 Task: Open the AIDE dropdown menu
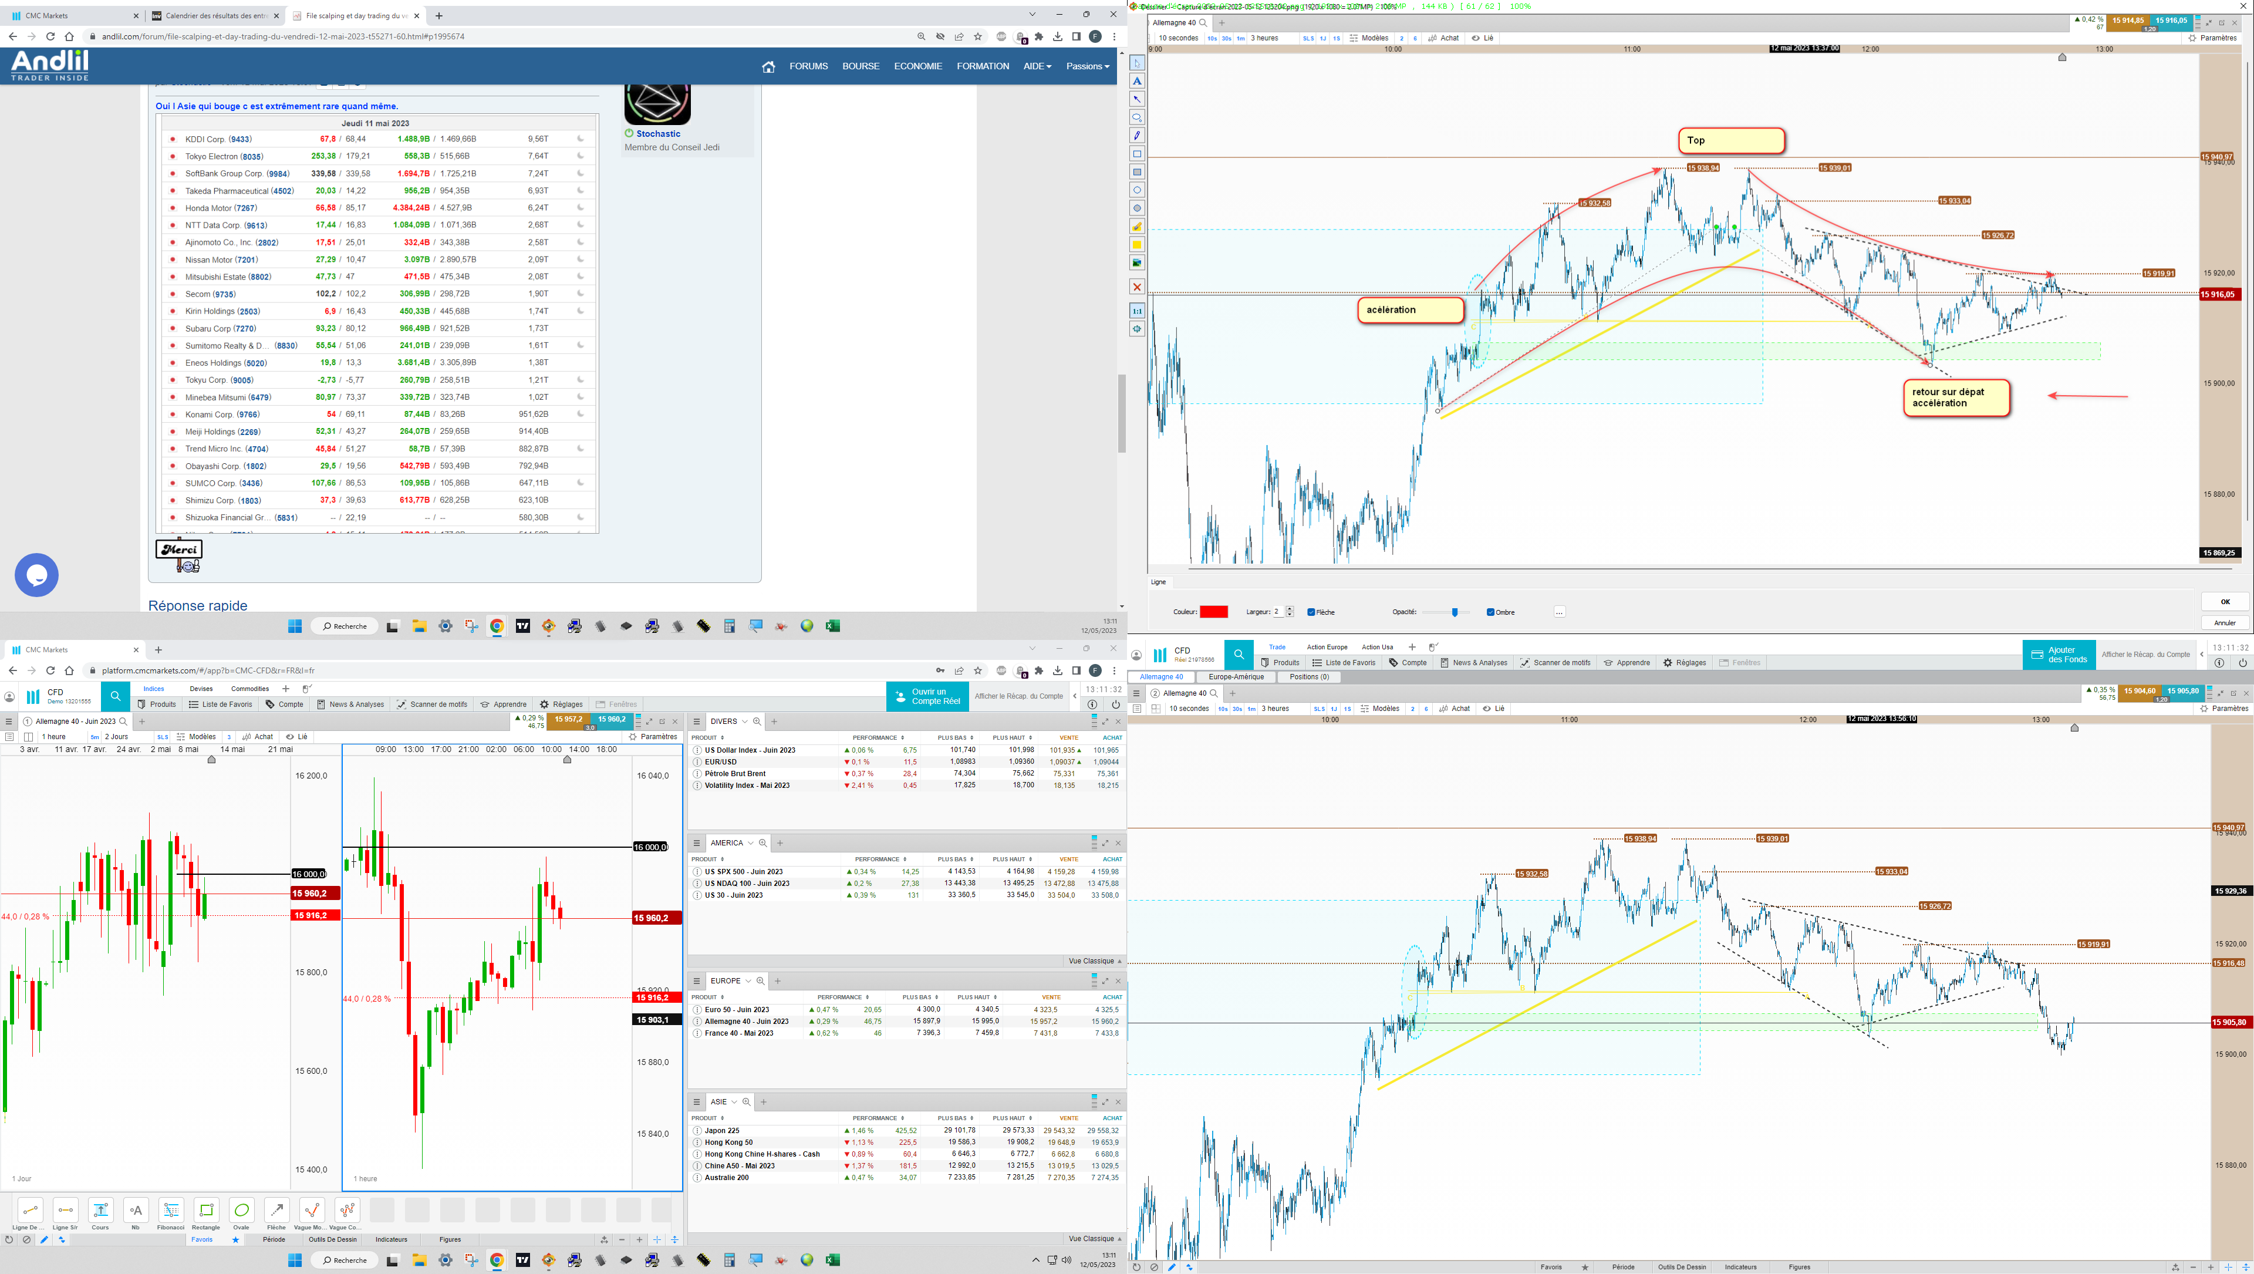tap(1037, 66)
